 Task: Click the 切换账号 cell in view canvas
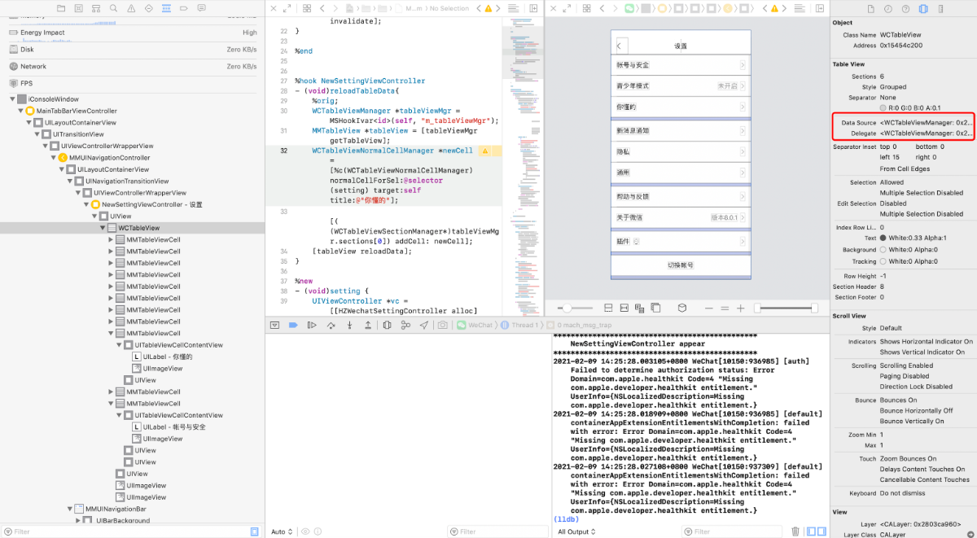[x=681, y=265]
